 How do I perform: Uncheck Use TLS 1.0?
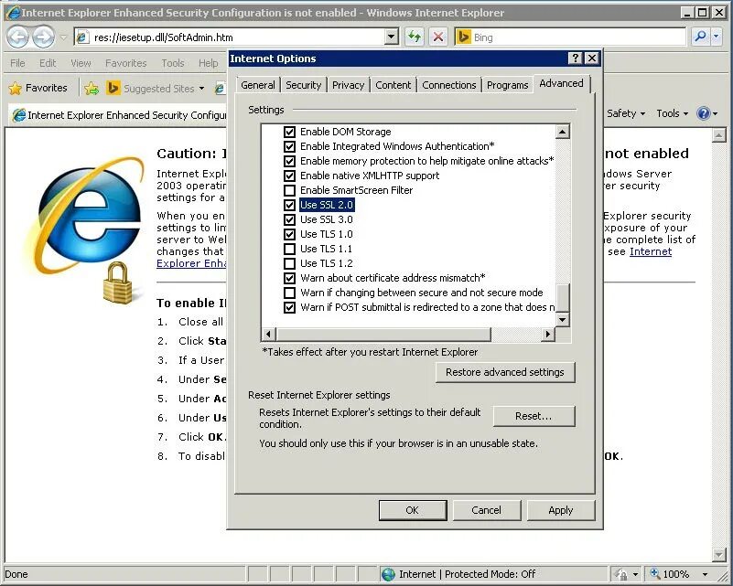pyautogui.click(x=289, y=234)
